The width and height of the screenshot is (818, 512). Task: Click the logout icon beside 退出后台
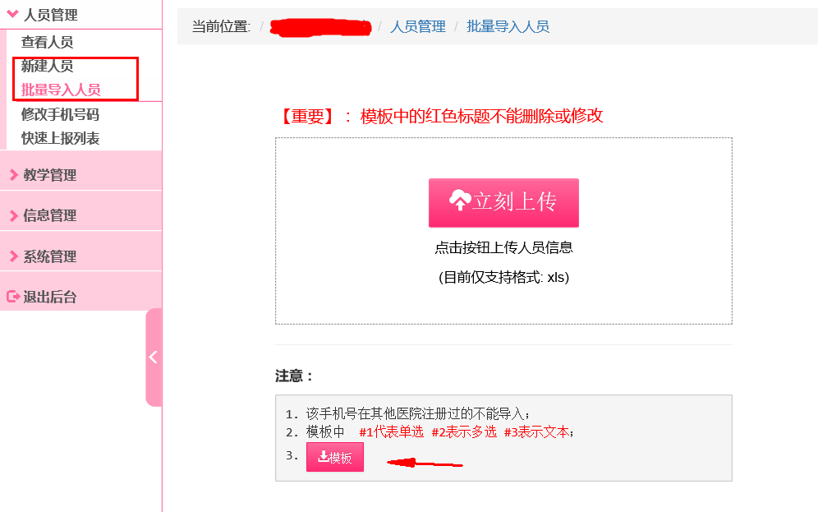click(13, 297)
